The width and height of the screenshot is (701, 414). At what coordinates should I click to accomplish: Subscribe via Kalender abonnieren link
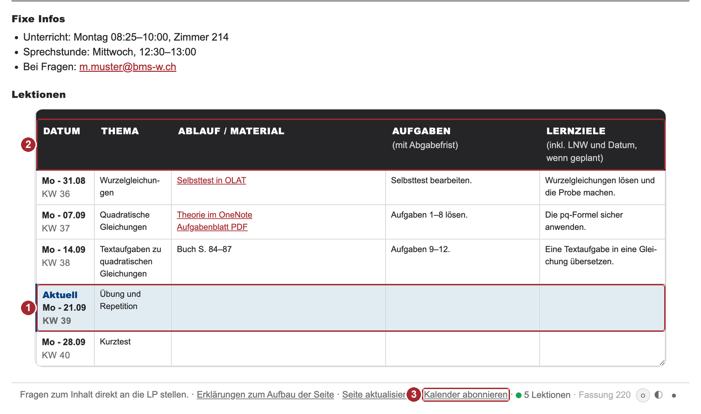466,395
